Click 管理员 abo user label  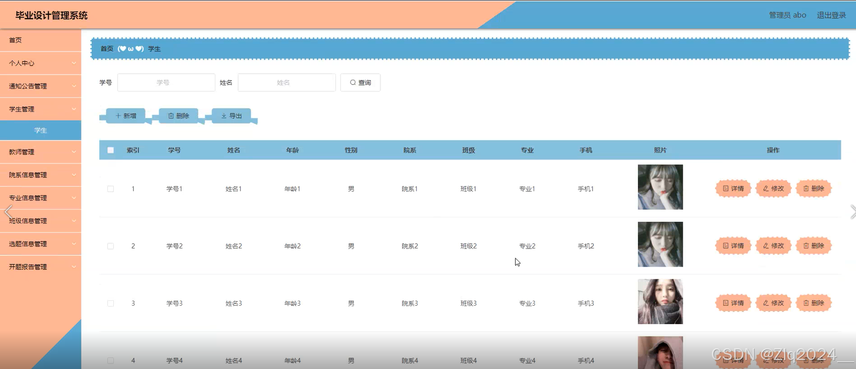pos(787,15)
